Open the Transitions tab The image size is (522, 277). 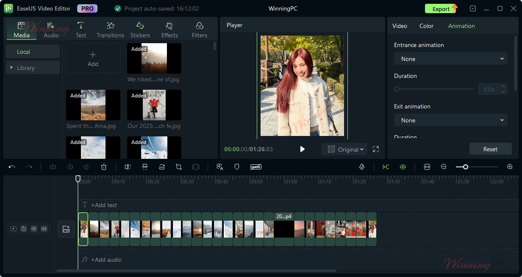(110, 30)
